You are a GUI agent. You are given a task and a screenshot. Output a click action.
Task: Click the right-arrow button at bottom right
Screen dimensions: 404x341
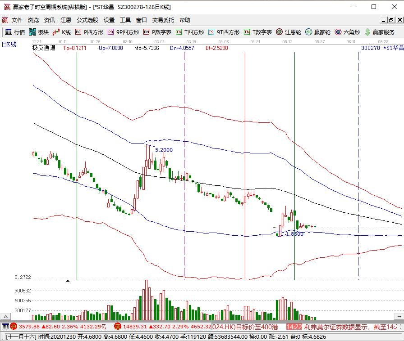(399, 317)
